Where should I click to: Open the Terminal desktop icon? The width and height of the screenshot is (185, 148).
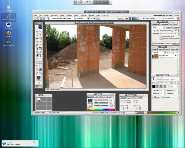pyautogui.click(x=9, y=26)
